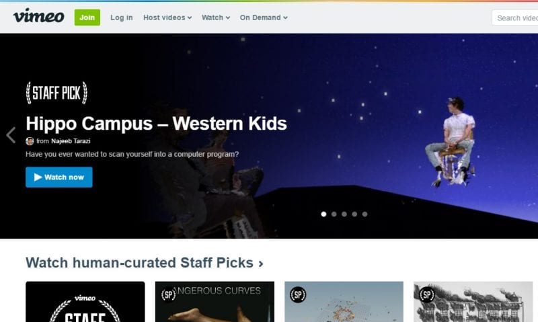Select the fifth carousel slide dot
The height and width of the screenshot is (322, 538).
coord(364,214)
